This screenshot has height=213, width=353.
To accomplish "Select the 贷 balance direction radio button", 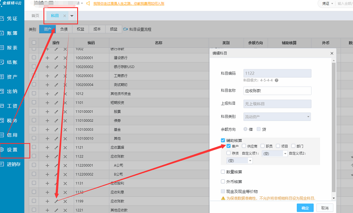I will click(257, 129).
